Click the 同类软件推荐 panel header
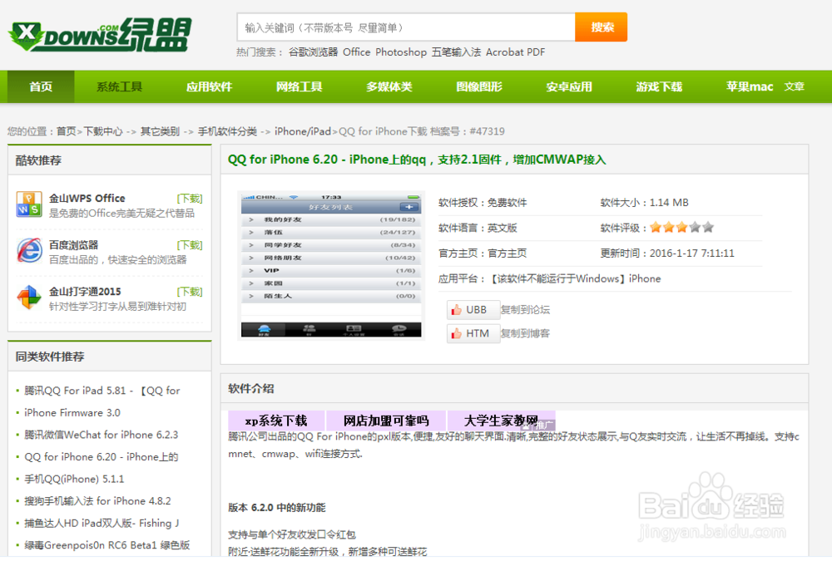The height and width of the screenshot is (561, 832). (50, 357)
